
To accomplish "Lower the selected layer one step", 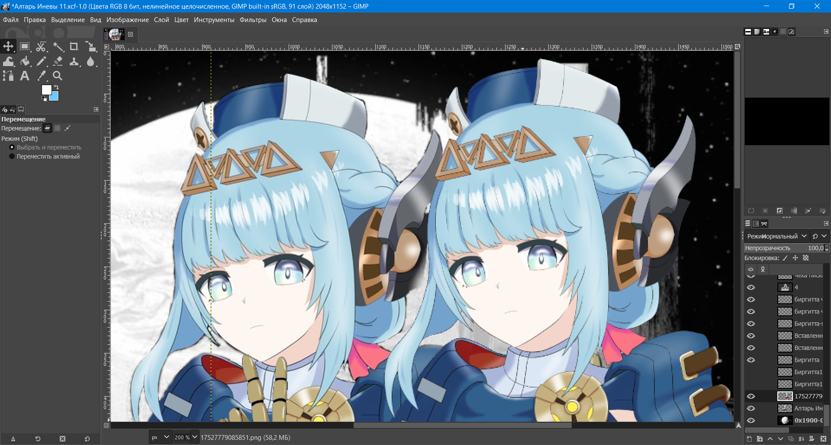I will click(x=780, y=439).
